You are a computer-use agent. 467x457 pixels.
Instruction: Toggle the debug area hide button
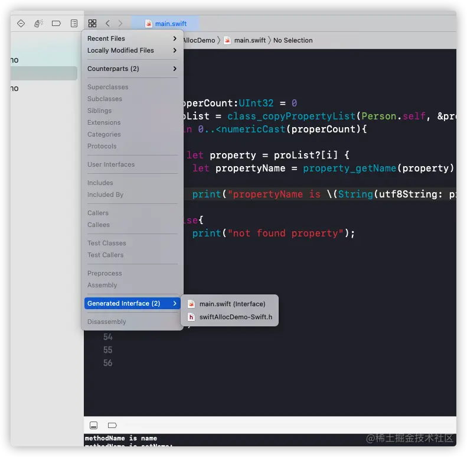(93, 425)
